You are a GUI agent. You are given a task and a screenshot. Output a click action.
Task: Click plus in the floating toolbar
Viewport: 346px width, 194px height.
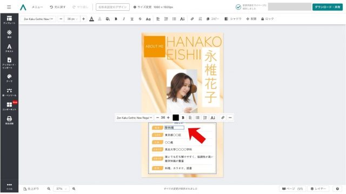click(168, 118)
